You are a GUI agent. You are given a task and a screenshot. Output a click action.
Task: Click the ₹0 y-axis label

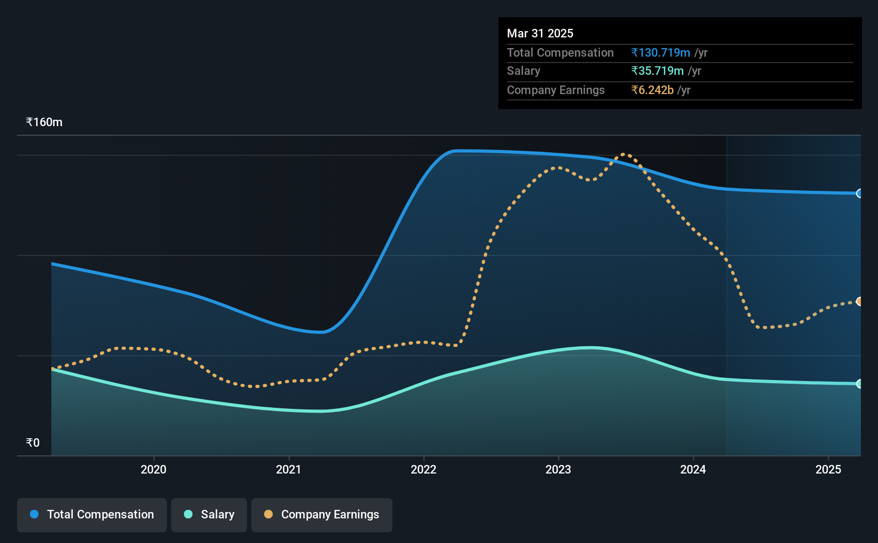tap(33, 443)
